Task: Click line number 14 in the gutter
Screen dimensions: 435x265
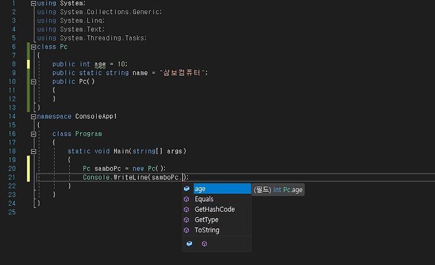Action: tap(12, 117)
